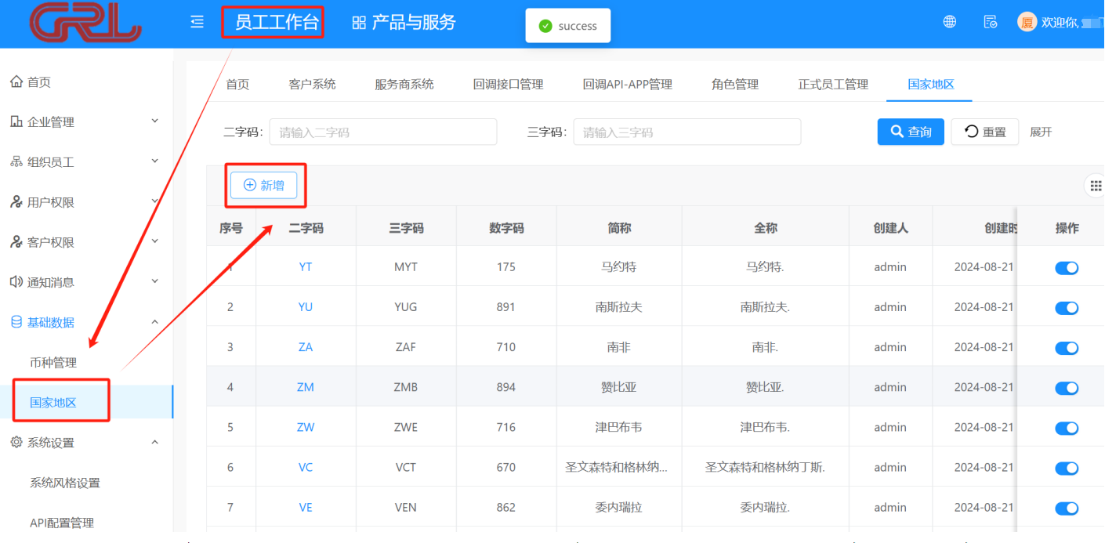Click the grid column settings icon
The image size is (1105, 543).
click(1095, 186)
